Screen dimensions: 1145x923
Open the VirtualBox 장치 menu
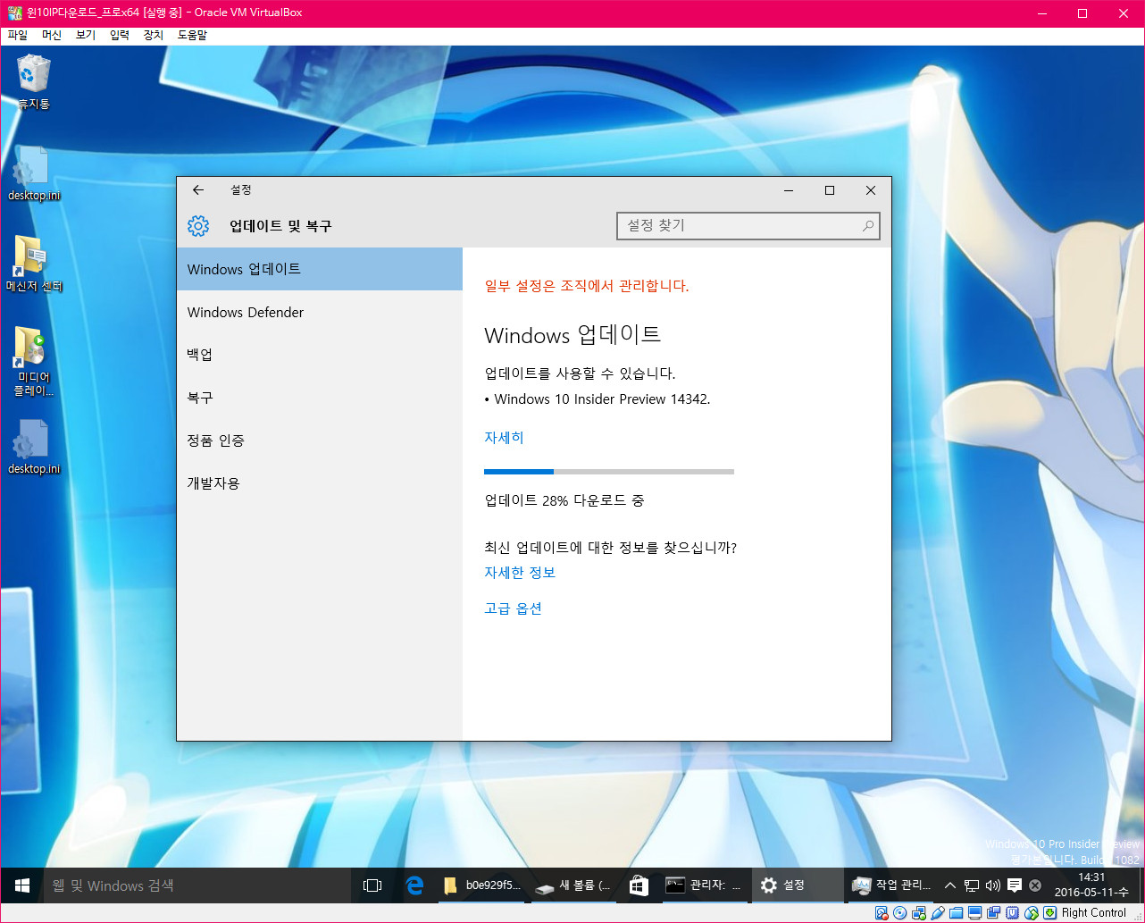point(154,35)
